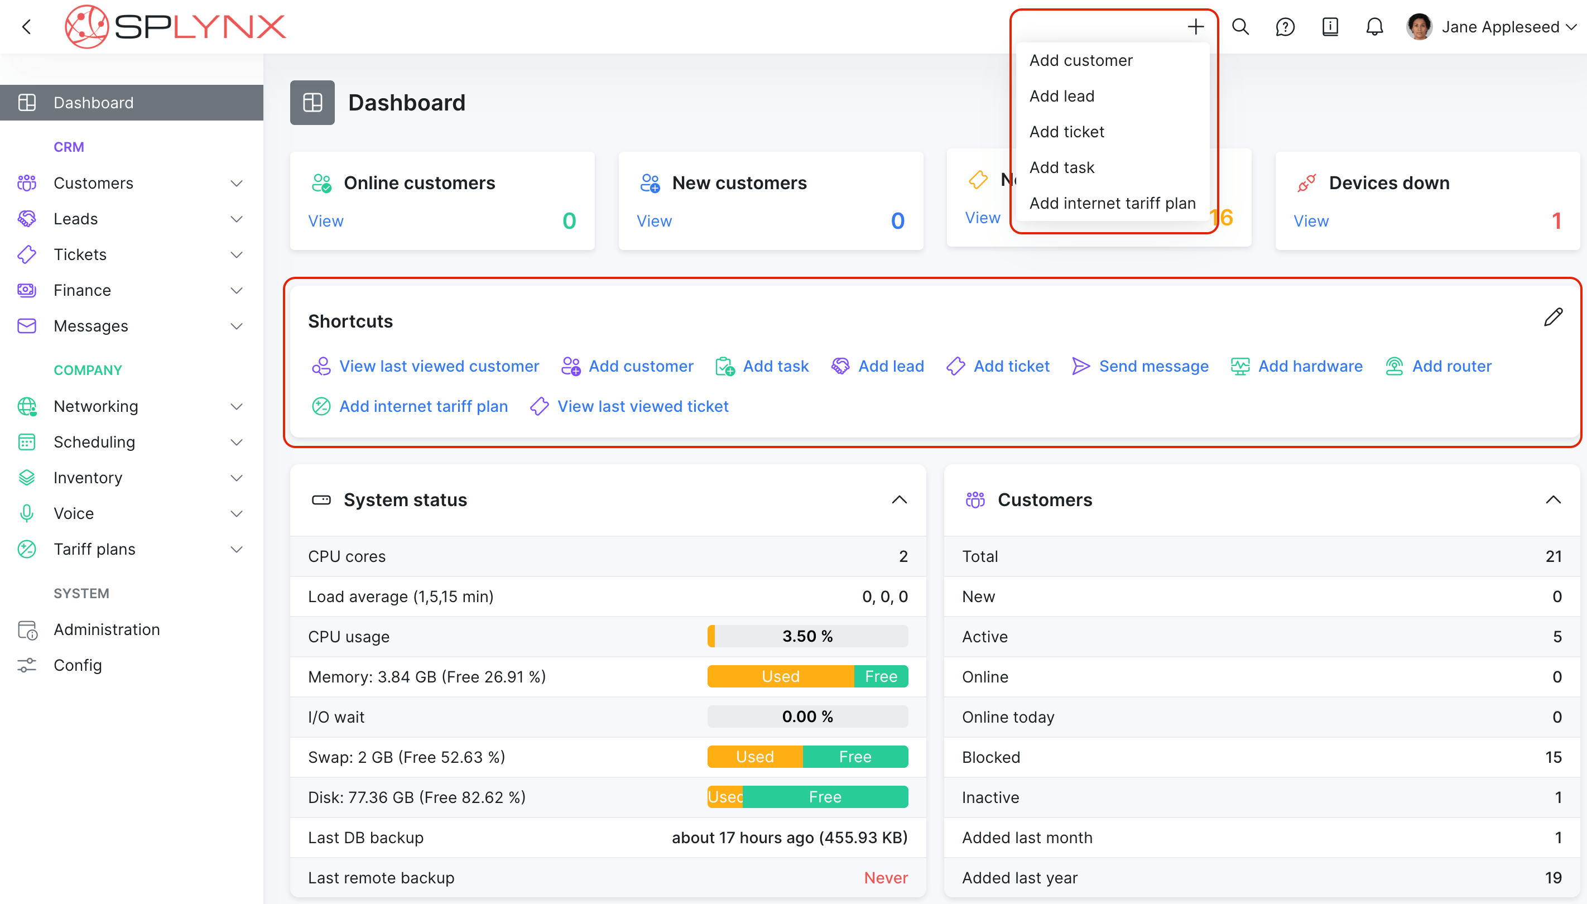Choose Add internet tariff plan menu entry

[1112, 203]
